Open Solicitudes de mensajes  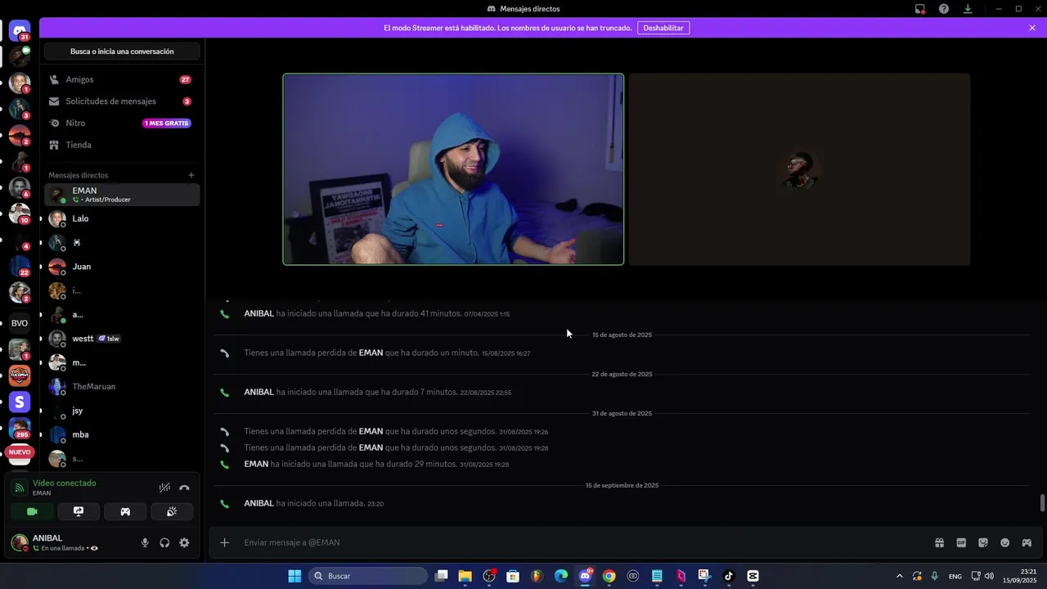tap(122, 101)
